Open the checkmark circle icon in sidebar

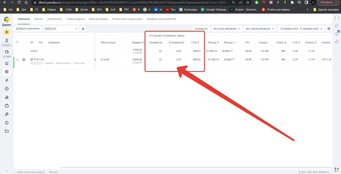point(7,89)
